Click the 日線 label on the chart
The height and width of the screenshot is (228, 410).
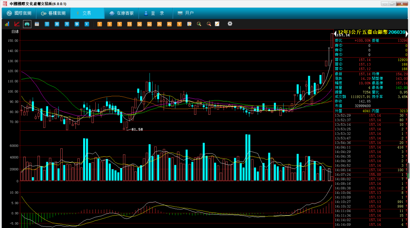click(x=15, y=31)
